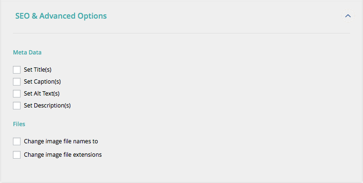363x183 pixels.
Task: Click the circular outline around the collapse chevron
Action: click(x=348, y=16)
